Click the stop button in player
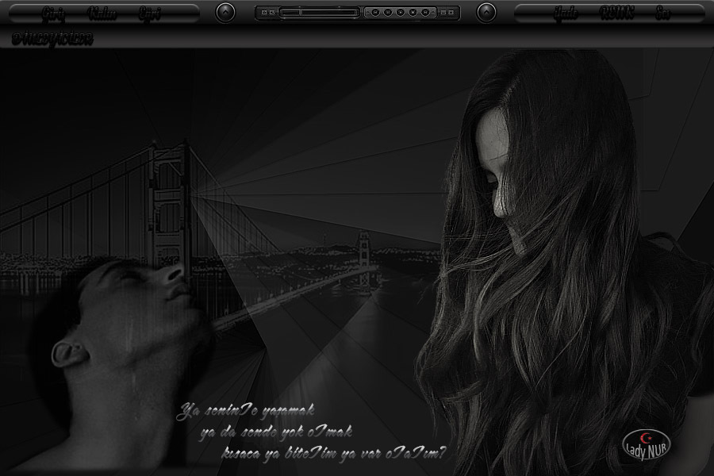The height and width of the screenshot is (476, 714). tap(413, 12)
